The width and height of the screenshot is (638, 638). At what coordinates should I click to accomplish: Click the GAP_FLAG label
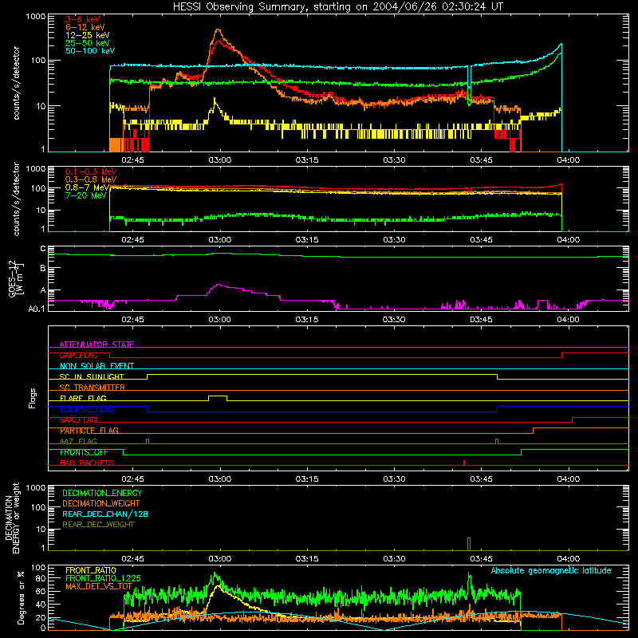tap(78, 355)
